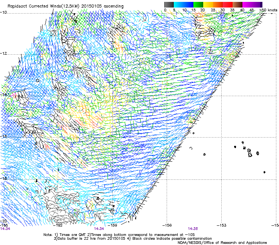Click the green 15–20 knots legend swatch
The height and width of the screenshot is (245, 279).
[x=198, y=5]
